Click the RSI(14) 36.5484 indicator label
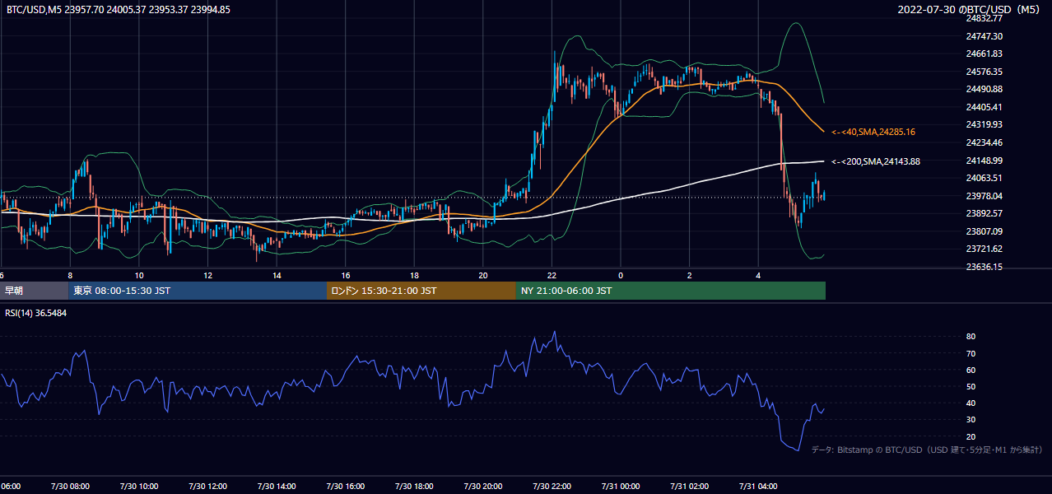This screenshot has height=494, width=1052. [x=36, y=314]
